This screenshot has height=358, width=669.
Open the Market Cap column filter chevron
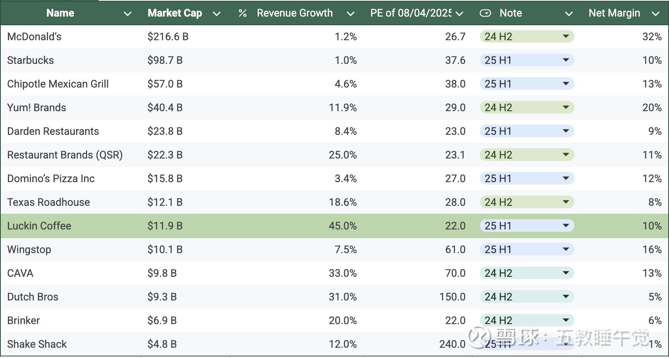click(216, 14)
